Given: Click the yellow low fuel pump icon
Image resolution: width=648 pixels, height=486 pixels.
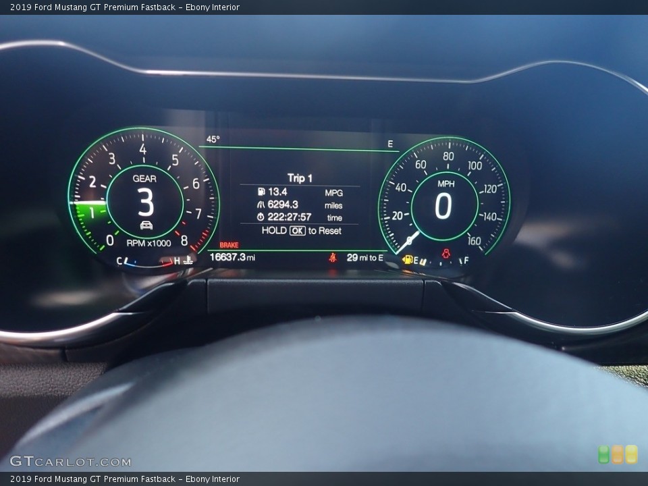Looking at the screenshot, I should coord(408,259).
